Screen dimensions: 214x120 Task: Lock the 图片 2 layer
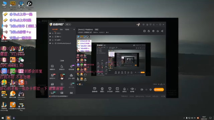point(53,37)
